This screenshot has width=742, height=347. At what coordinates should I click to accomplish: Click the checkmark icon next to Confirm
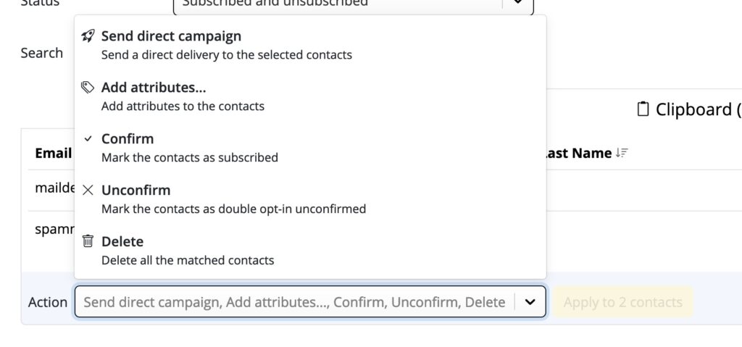coord(88,138)
